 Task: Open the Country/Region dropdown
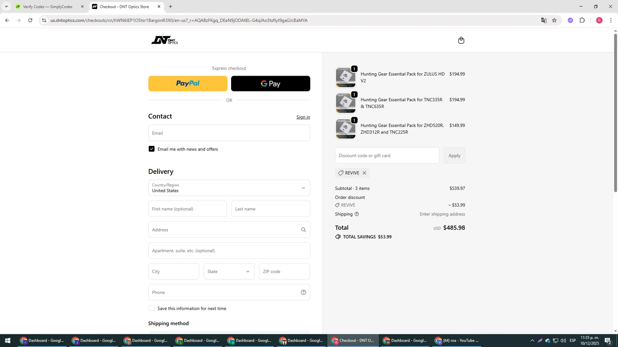(229, 188)
